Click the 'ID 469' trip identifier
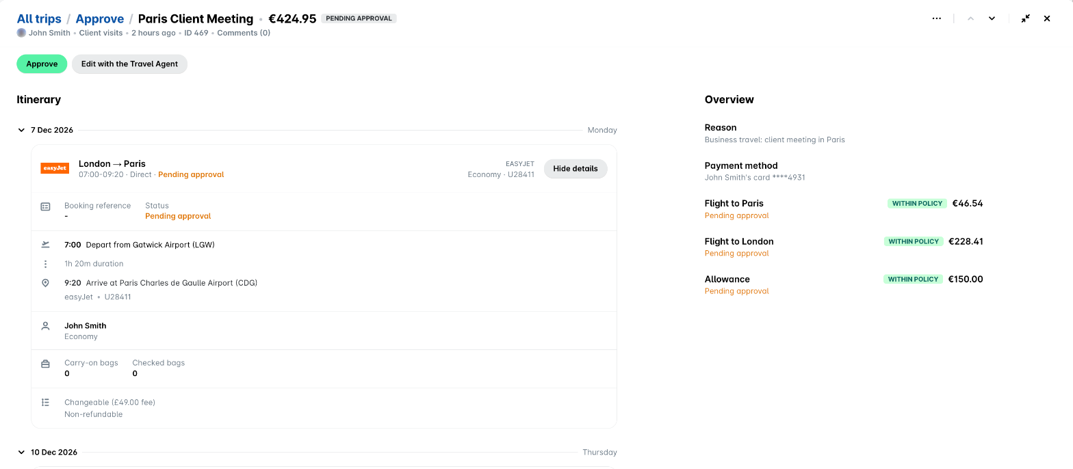Viewport: 1073px width, 469px height. (x=196, y=33)
